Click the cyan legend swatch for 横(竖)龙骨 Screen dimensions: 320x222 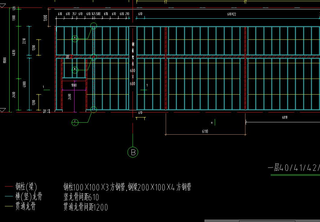(9, 197)
